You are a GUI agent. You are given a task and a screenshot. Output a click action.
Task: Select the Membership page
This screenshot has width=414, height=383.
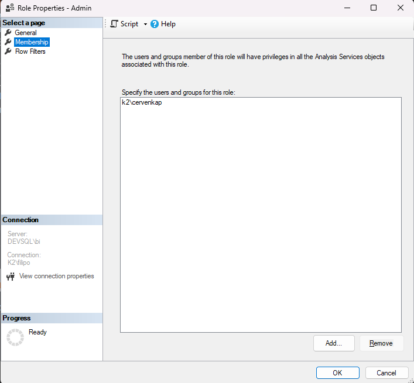click(32, 42)
